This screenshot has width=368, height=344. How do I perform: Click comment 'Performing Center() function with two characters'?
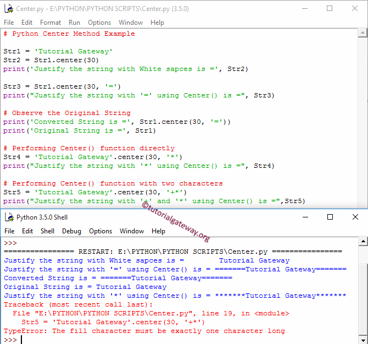point(113,184)
